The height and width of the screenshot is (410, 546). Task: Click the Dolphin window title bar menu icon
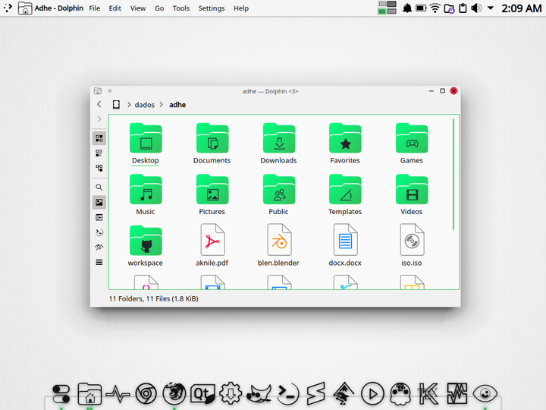point(98,91)
